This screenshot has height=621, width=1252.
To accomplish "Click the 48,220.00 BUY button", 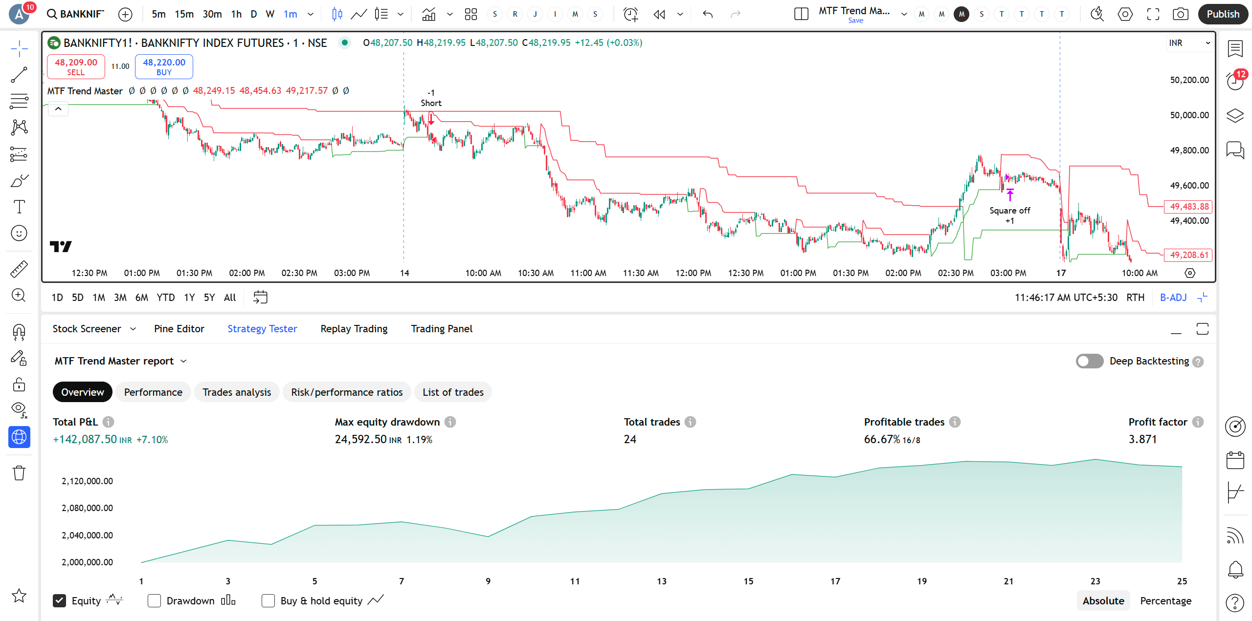I will click(x=164, y=67).
